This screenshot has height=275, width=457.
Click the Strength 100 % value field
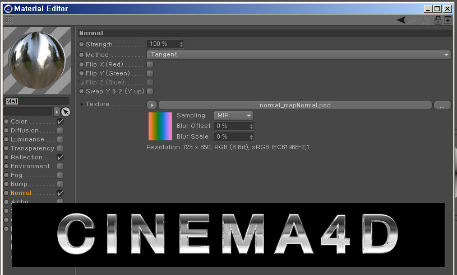click(x=165, y=44)
